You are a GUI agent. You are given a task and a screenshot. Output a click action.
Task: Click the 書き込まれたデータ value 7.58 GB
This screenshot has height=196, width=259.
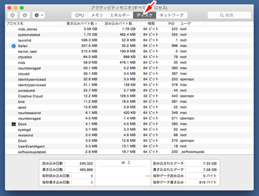point(210,170)
